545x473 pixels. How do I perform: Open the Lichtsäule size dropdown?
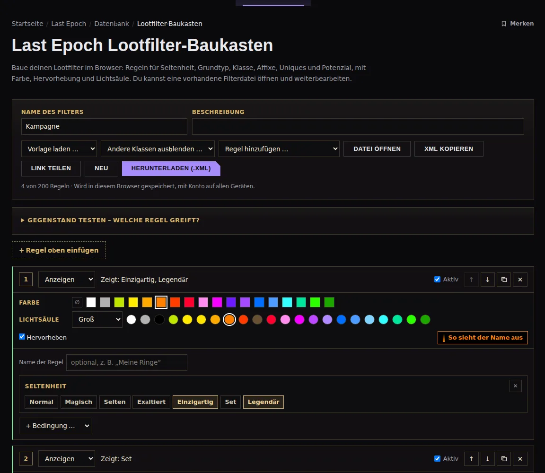click(x=97, y=319)
